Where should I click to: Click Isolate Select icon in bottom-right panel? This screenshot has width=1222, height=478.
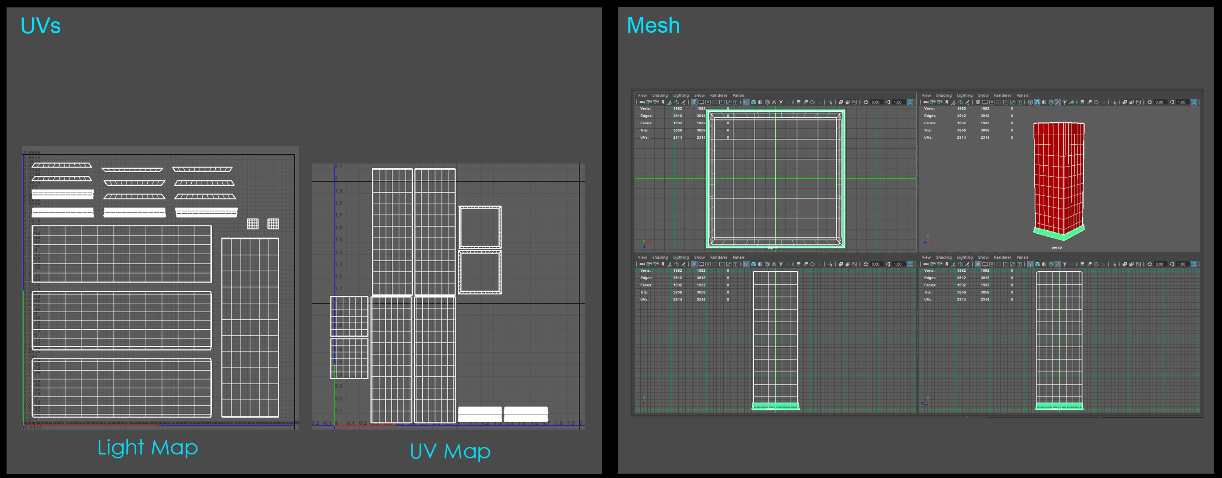click(x=1114, y=264)
